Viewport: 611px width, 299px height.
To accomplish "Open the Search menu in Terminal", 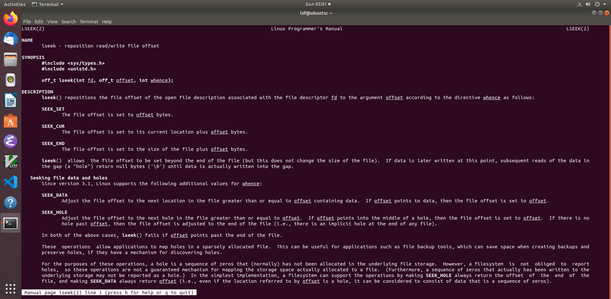I will [68, 22].
